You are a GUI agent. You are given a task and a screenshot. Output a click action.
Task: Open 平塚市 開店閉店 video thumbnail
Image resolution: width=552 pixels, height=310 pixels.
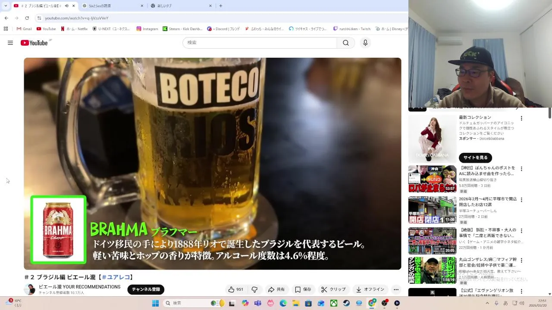(432, 210)
